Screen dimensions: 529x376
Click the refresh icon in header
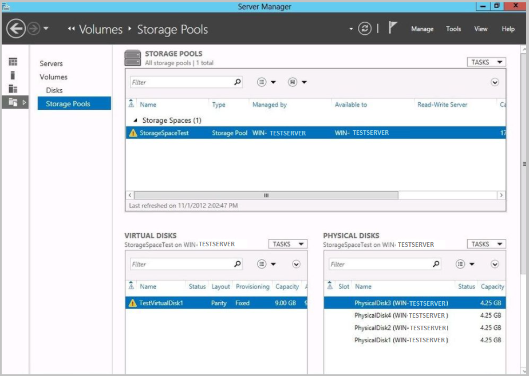click(x=365, y=29)
